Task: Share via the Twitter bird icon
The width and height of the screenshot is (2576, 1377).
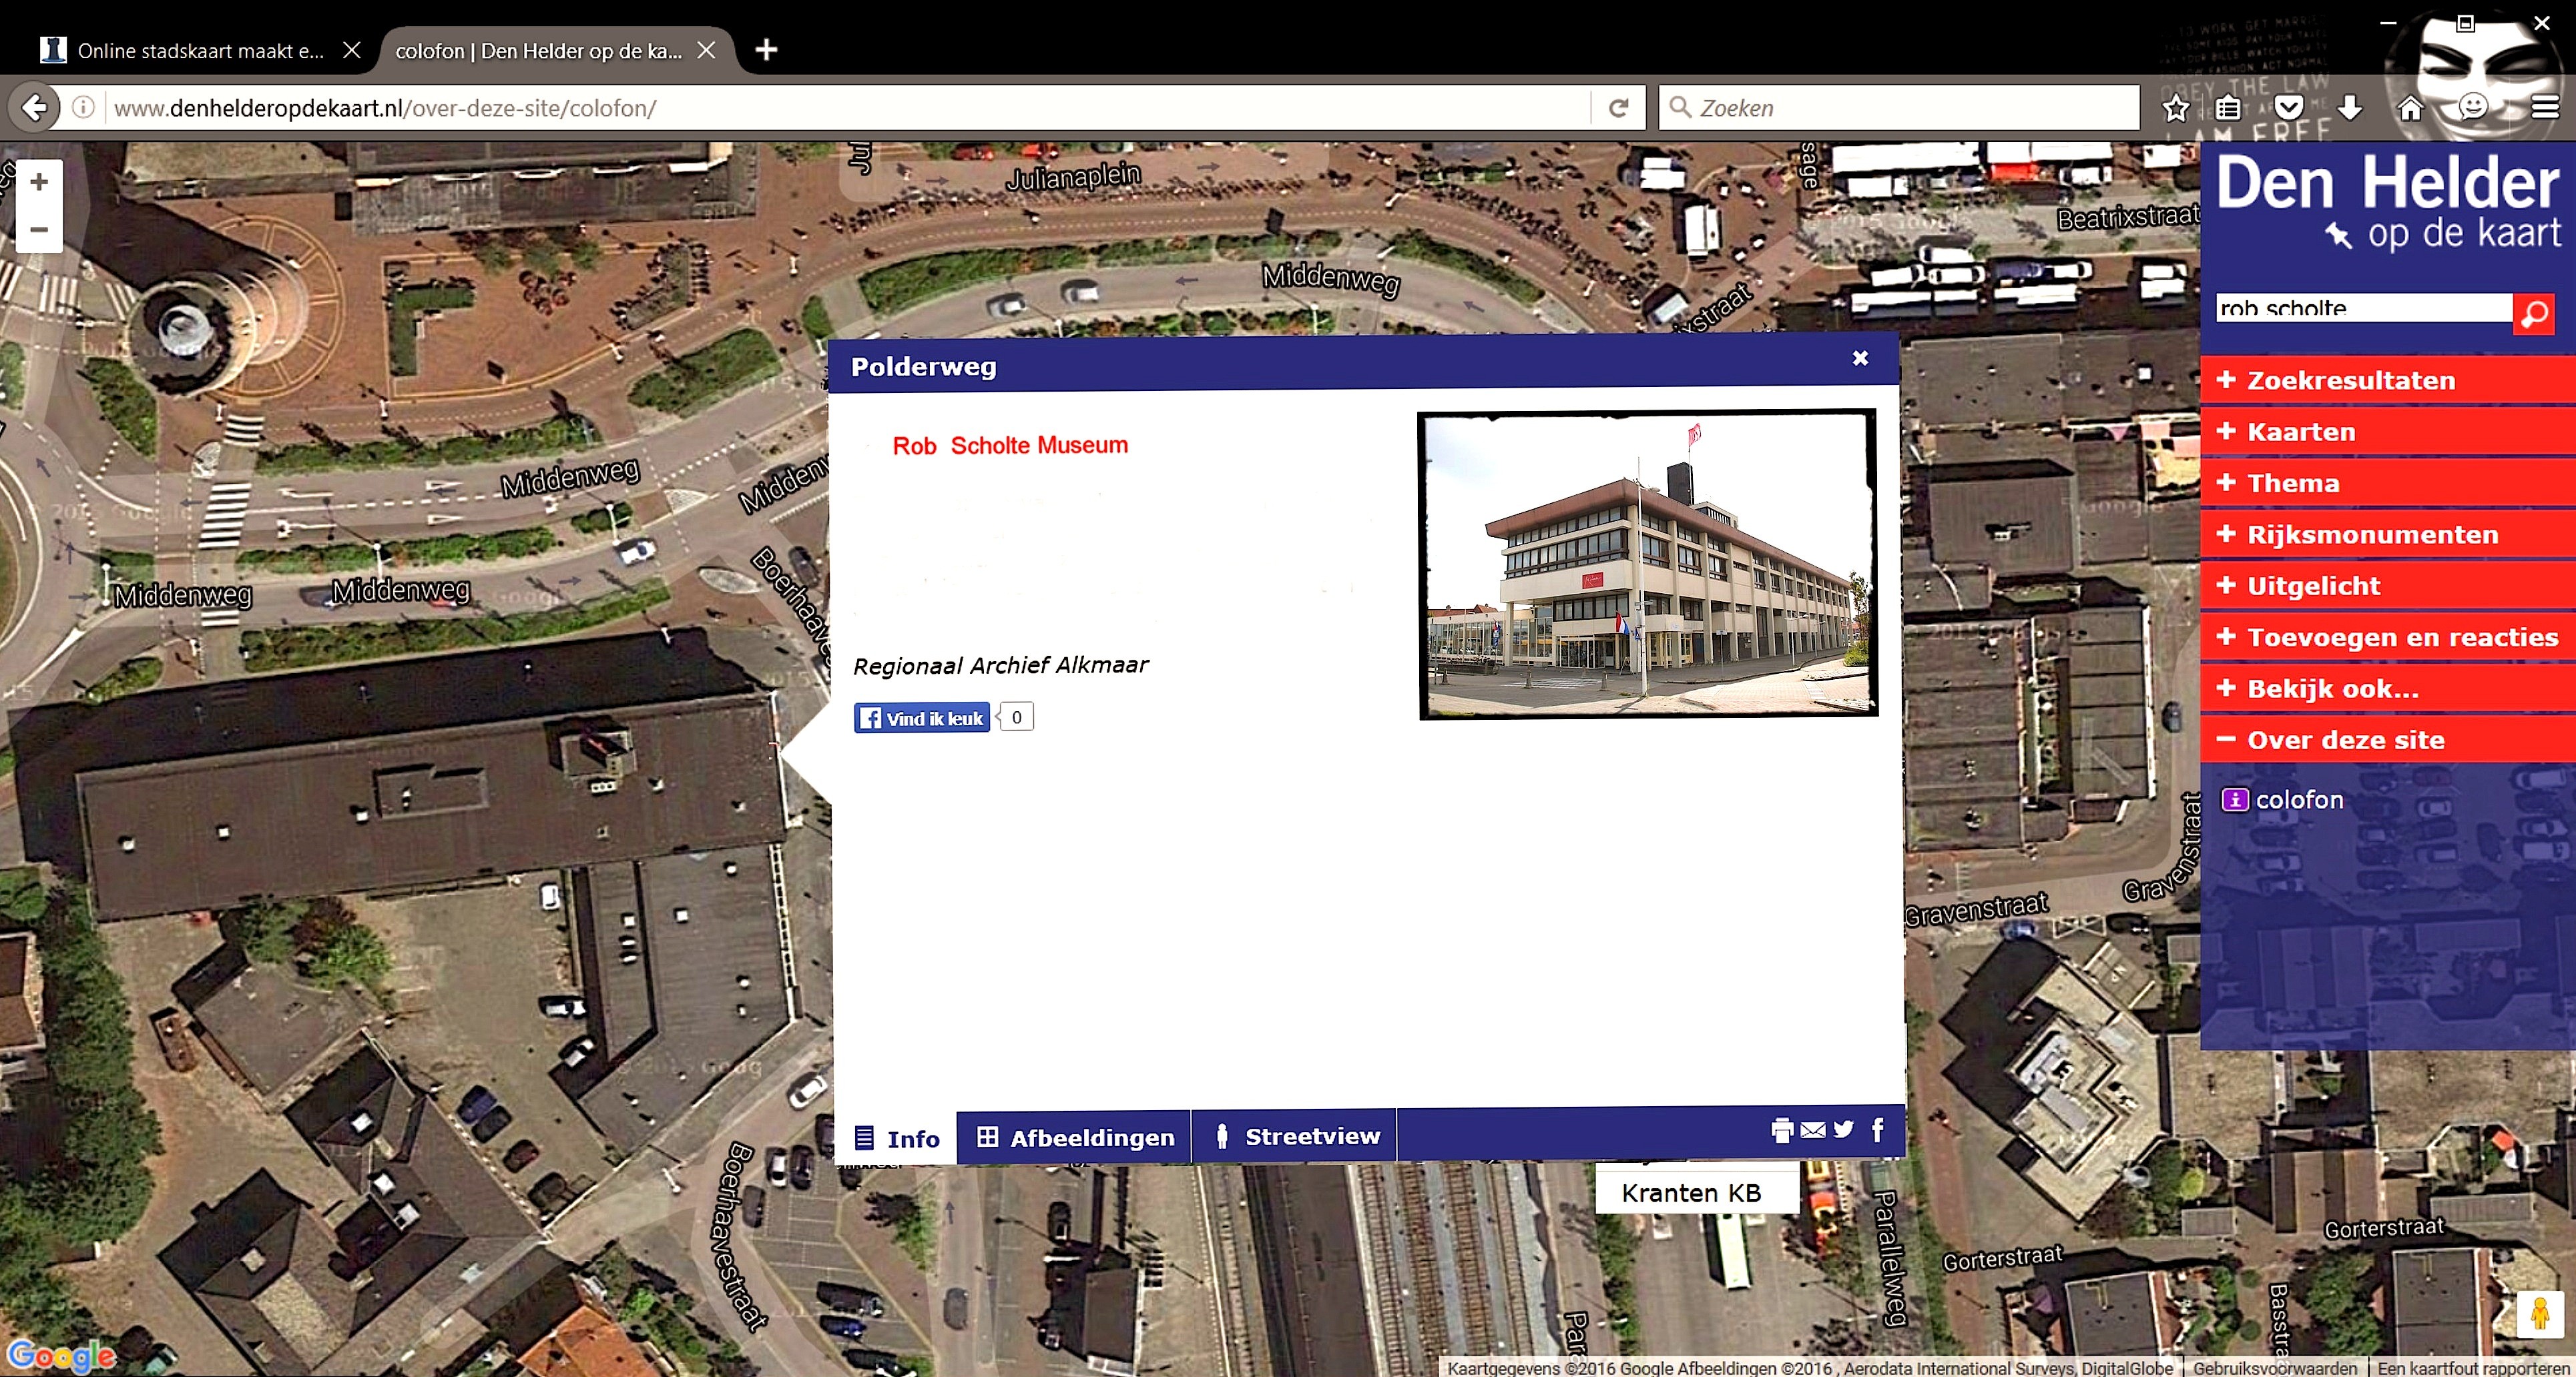Action: (x=1843, y=1130)
